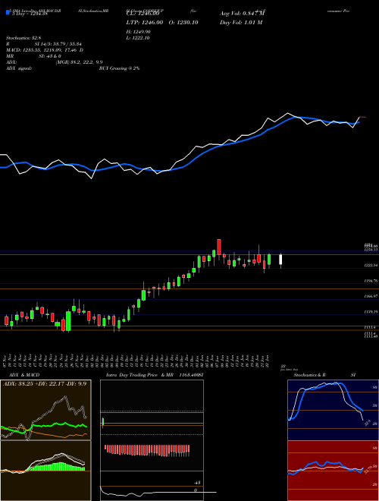Click the white last candlestick on price chart
379x501 pixels.
[x=280, y=260]
